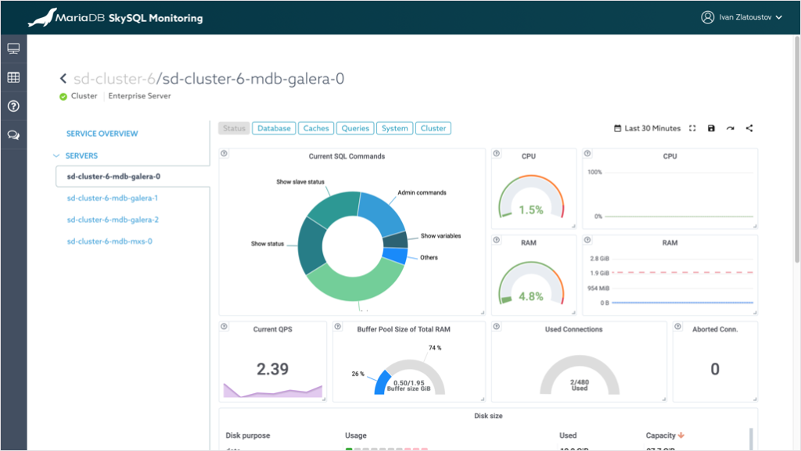Open Help via the question mark sidebar icon
The width and height of the screenshot is (801, 451).
click(x=13, y=106)
